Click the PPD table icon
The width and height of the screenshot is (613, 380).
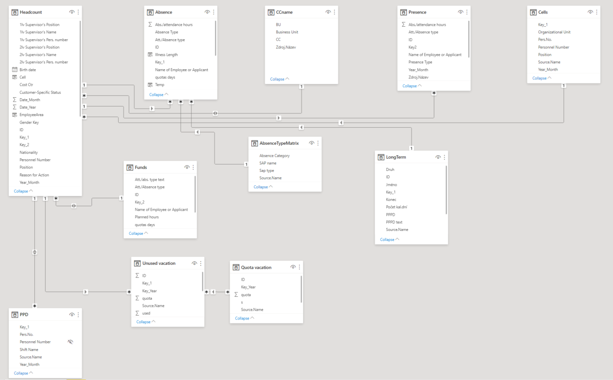(15, 315)
